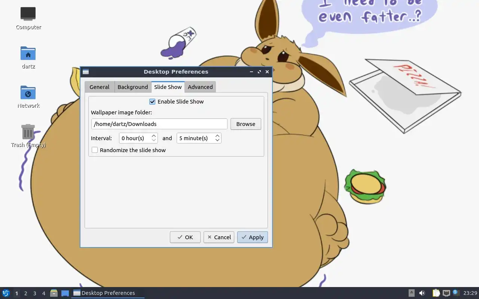The height and width of the screenshot is (299, 479).
Task: Open the clipboard manager tray icon
Action: point(436,293)
